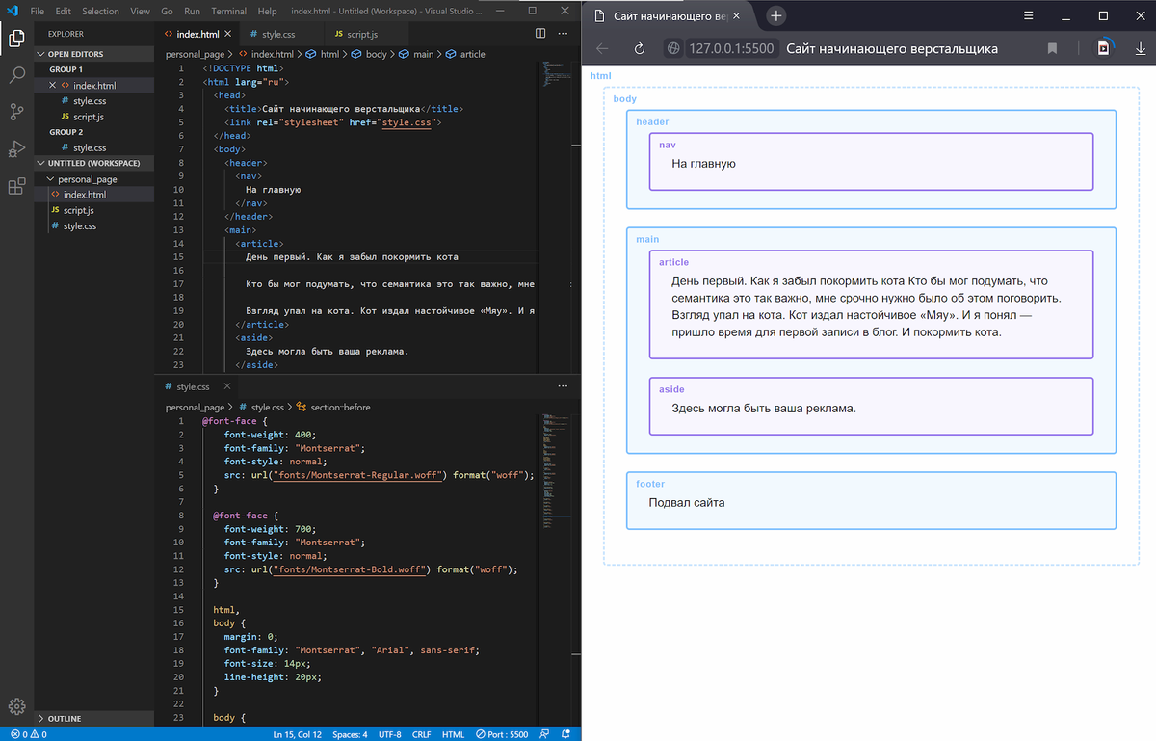Image resolution: width=1156 pixels, height=741 pixels.
Task: Bookmark the current browser page
Action: tap(1053, 48)
